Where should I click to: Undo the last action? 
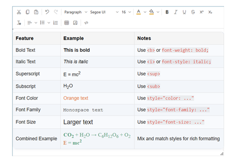(47, 12)
